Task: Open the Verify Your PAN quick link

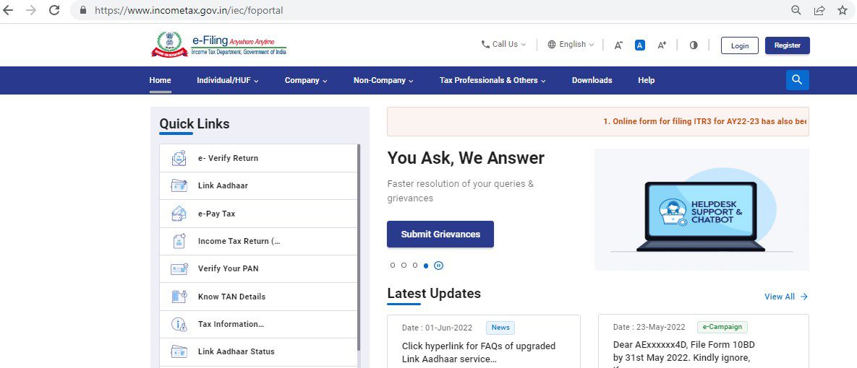Action: coord(258,268)
